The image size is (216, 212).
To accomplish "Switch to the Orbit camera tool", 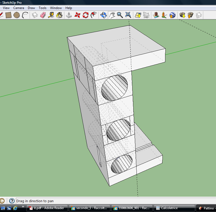I will tap(104, 15).
